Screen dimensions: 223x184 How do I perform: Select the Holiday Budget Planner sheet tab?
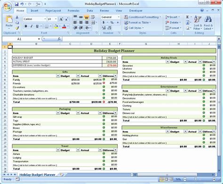click(x=37, y=175)
